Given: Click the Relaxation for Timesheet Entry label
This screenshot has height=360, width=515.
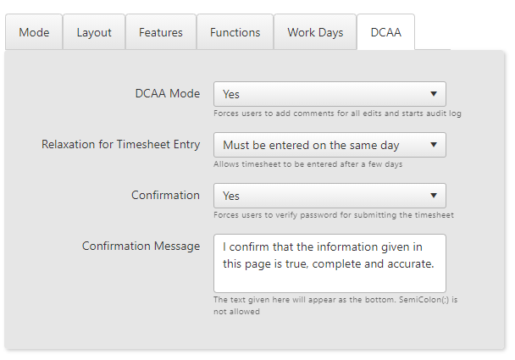Looking at the screenshot, I should click(120, 145).
